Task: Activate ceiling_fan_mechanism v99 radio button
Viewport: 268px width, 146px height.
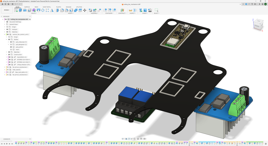Action: click(30, 19)
